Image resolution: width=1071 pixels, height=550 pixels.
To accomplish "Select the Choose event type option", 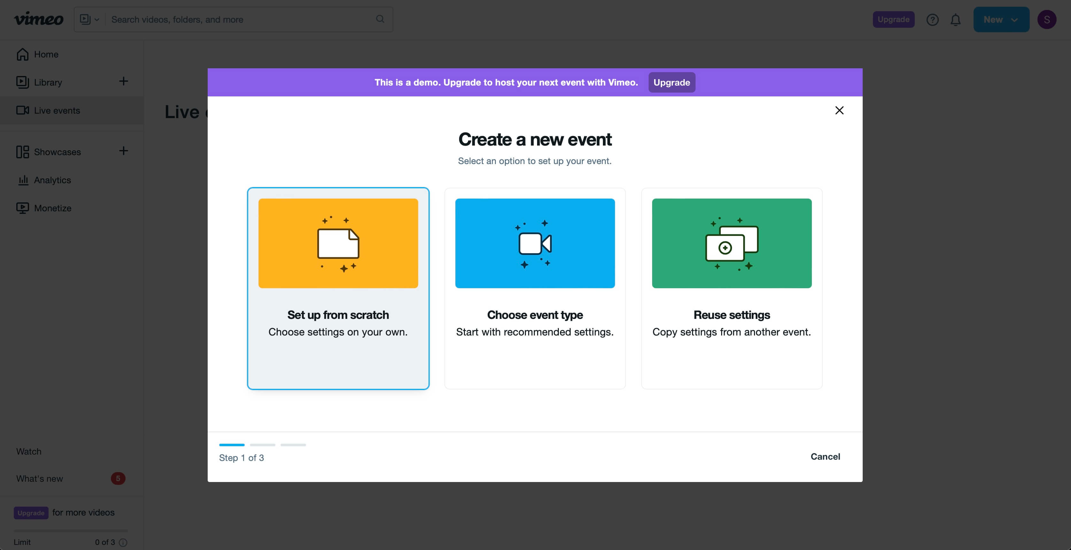I will (535, 288).
